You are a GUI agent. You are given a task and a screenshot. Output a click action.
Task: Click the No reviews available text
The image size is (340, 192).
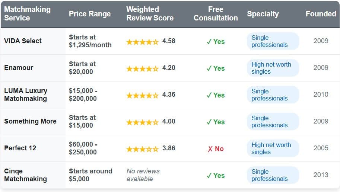tap(143, 175)
